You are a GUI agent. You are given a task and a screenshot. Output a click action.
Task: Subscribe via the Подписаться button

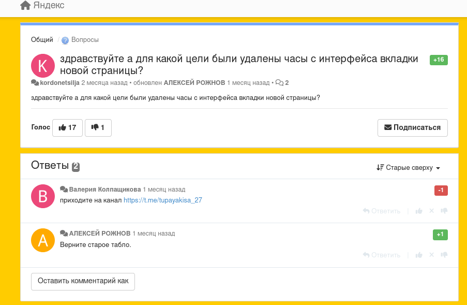click(x=412, y=127)
